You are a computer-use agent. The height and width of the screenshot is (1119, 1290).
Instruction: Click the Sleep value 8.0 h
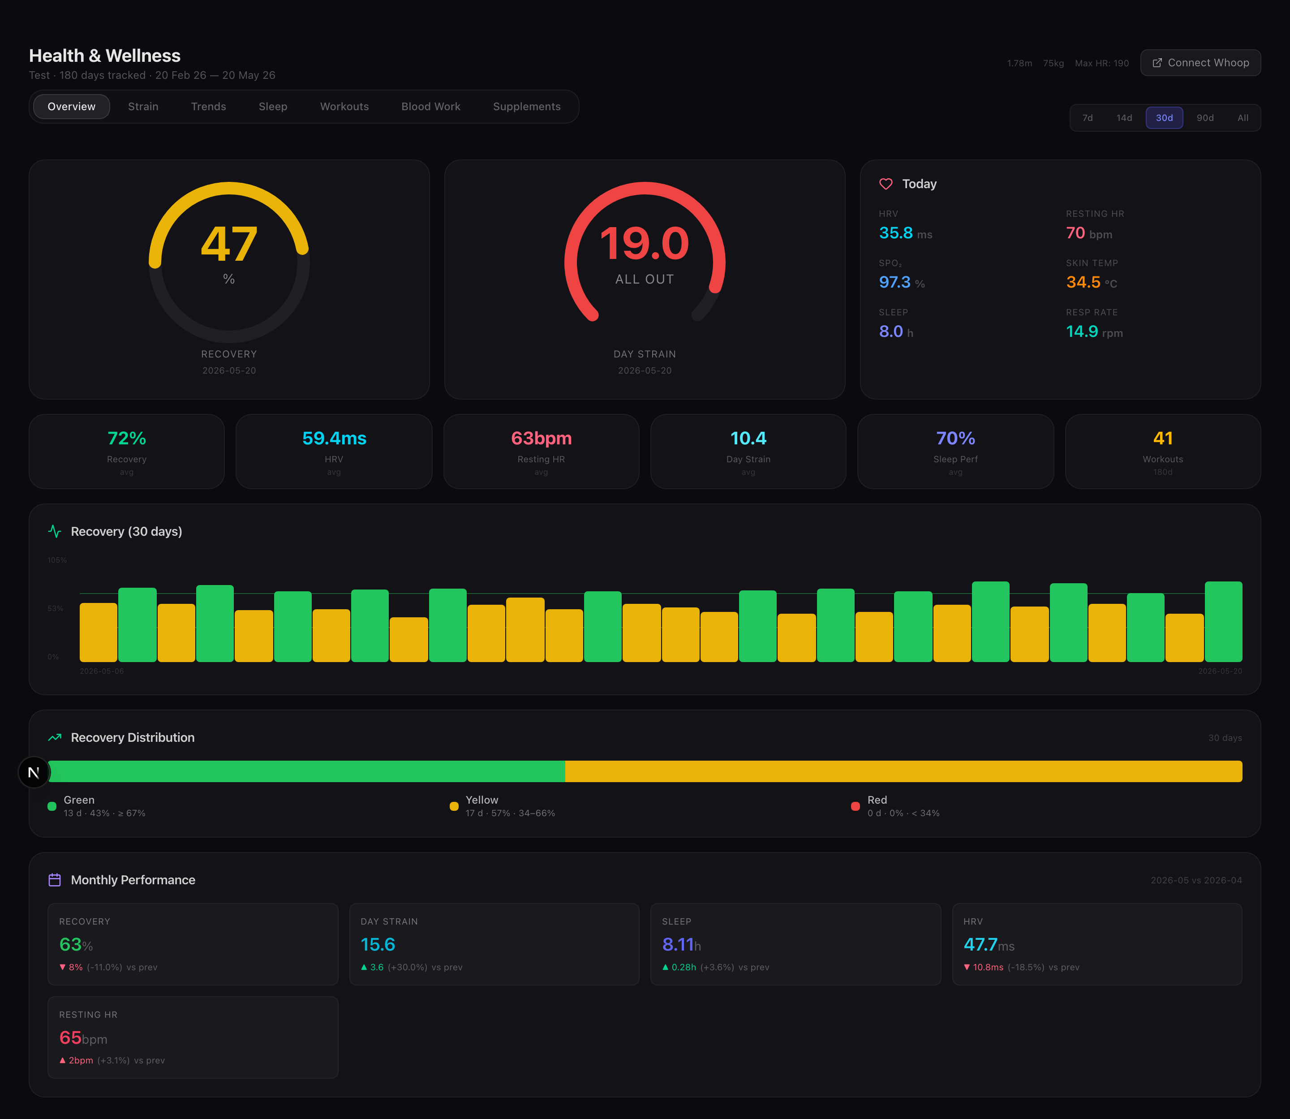point(896,331)
